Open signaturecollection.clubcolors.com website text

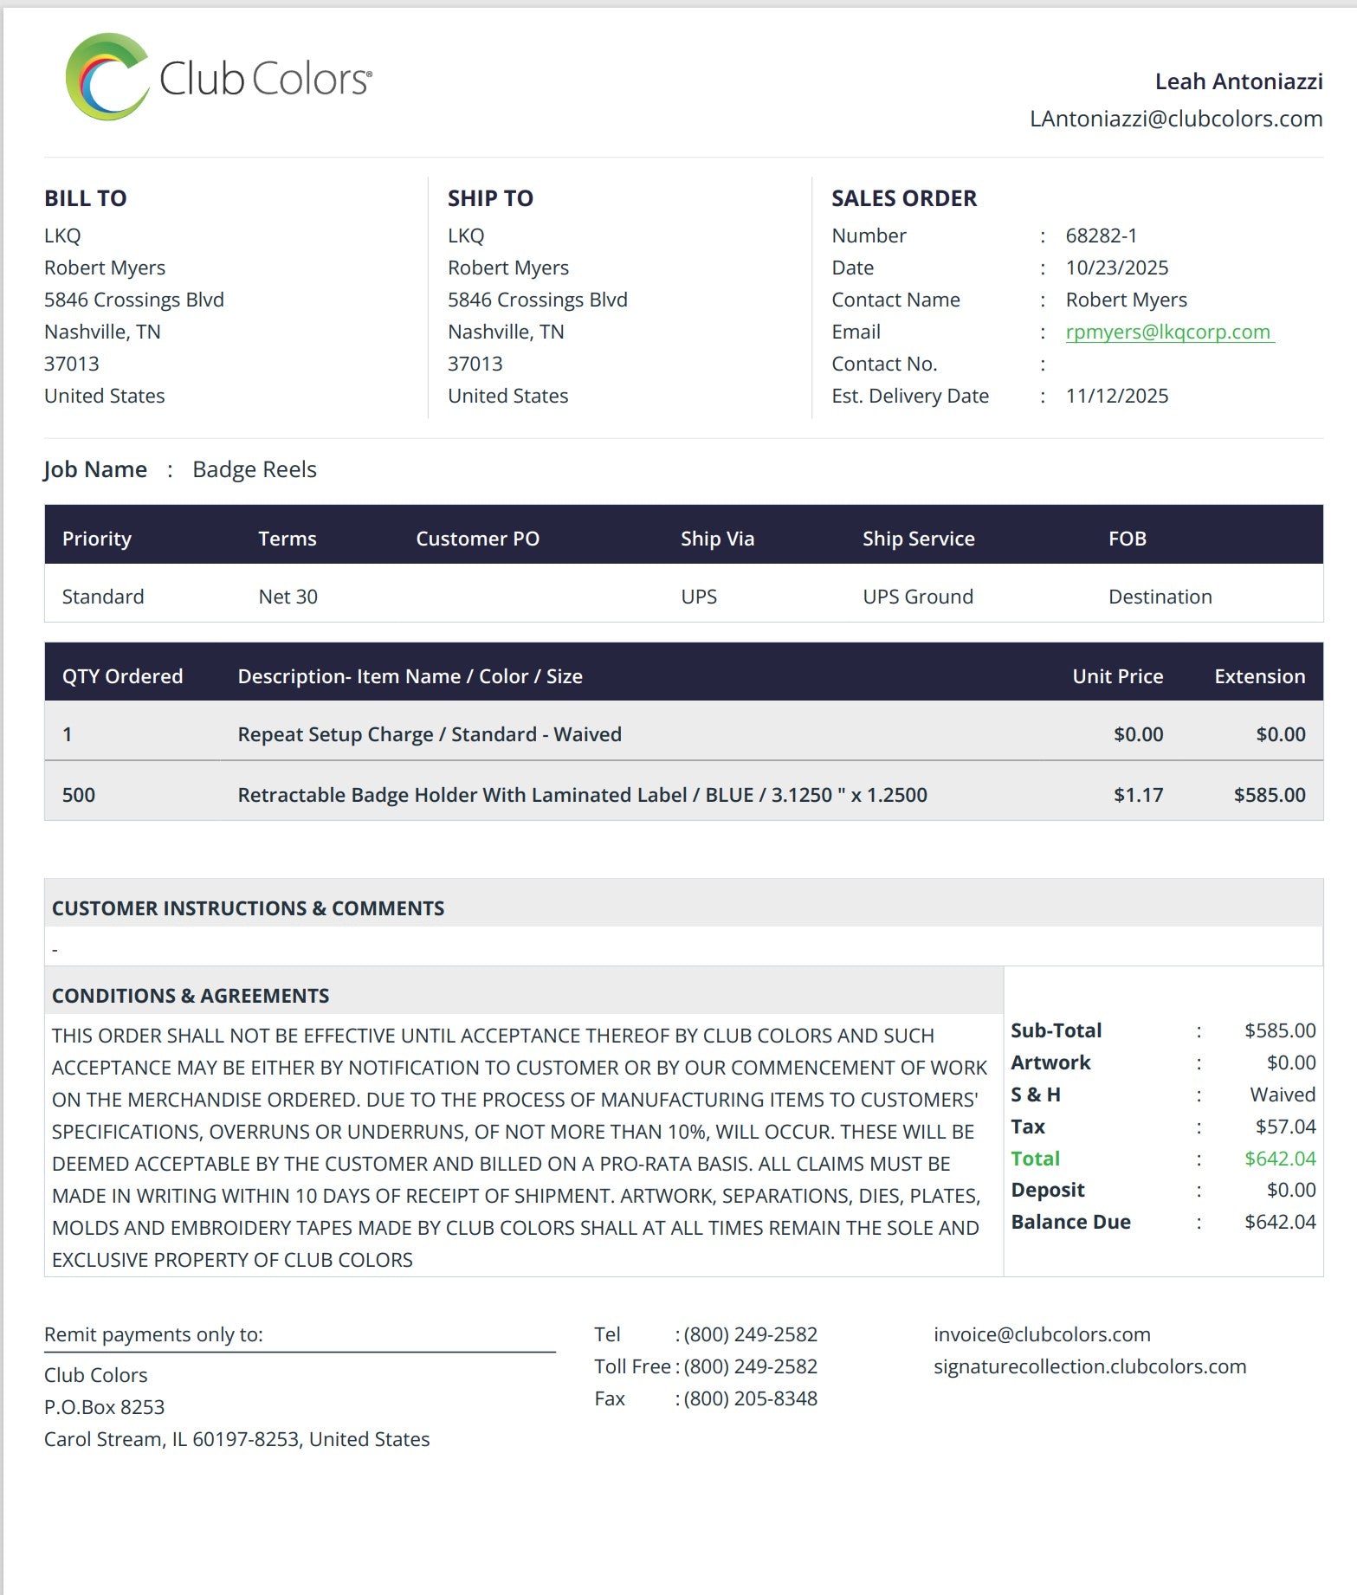pos(1089,1366)
